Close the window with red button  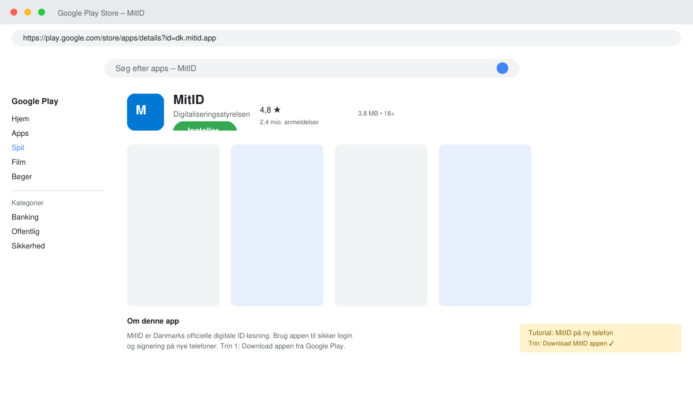tap(14, 12)
